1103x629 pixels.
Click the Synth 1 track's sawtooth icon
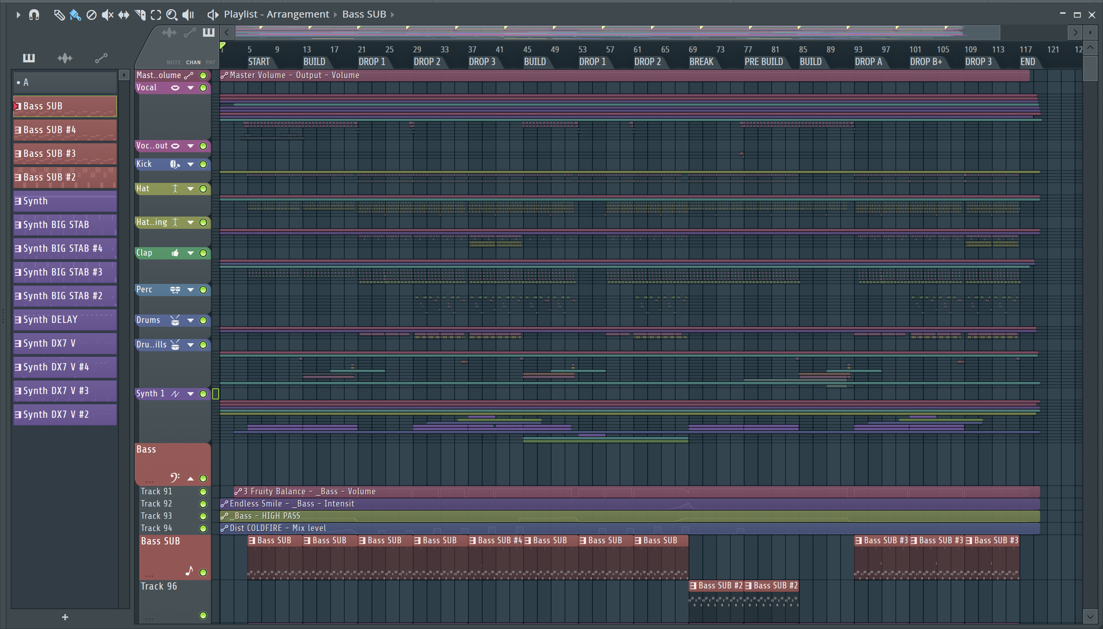pos(175,394)
